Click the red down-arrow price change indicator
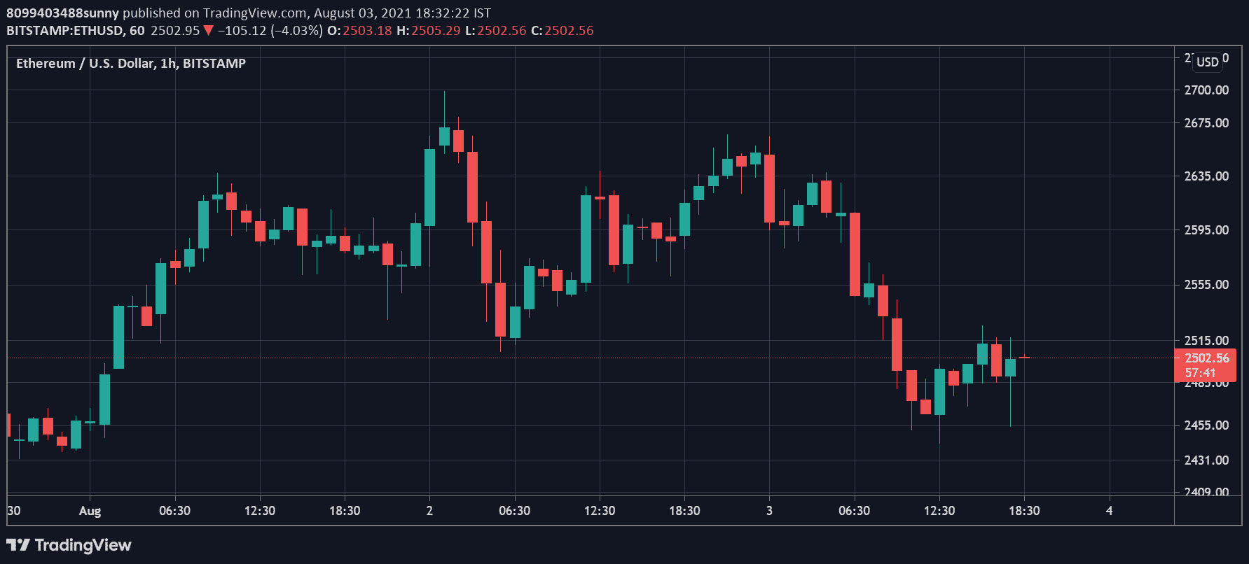The height and width of the screenshot is (564, 1249). (x=207, y=31)
